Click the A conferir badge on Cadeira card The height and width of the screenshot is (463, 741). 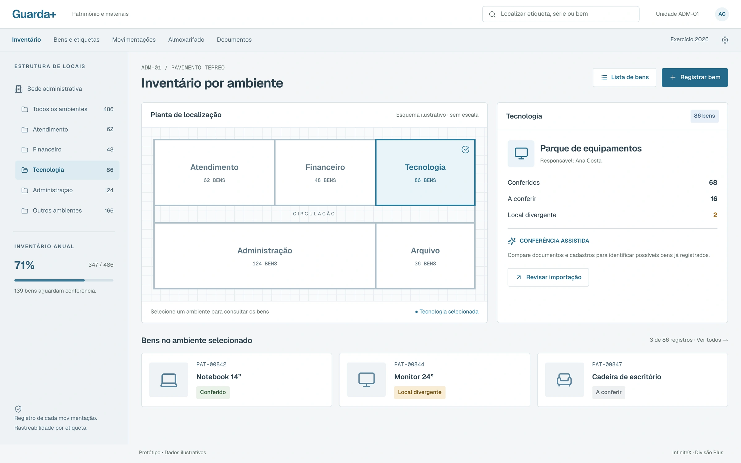tap(608, 392)
